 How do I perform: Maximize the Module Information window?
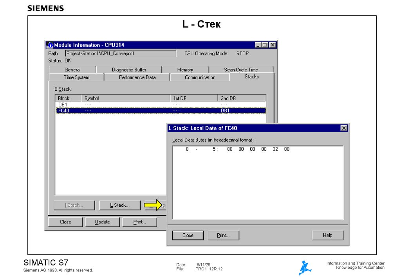point(265,45)
